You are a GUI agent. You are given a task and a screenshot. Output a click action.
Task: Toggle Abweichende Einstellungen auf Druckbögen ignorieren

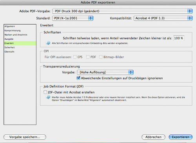(x=78, y=78)
